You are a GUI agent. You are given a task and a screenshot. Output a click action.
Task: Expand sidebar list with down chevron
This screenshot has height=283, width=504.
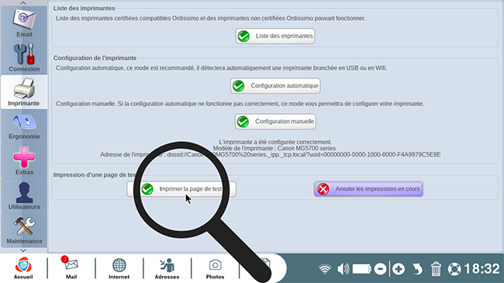[23, 250]
